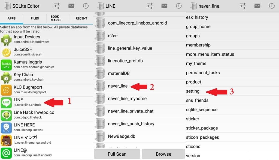Tap the Browse button
The image size is (279, 160).
point(163,154)
